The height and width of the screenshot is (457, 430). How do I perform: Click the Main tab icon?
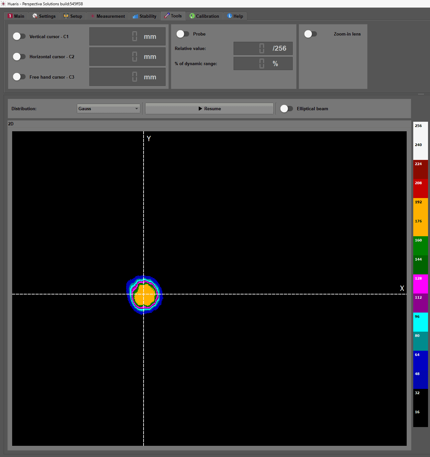(10, 16)
